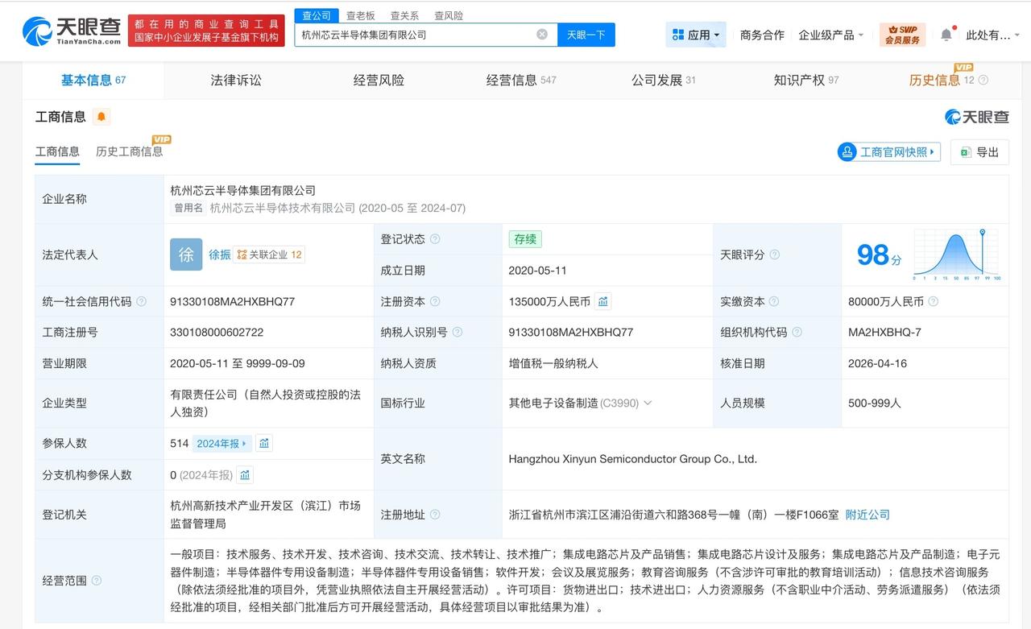Open the 知识产权 tab
Screen dimensions: 1031x629
click(x=805, y=80)
